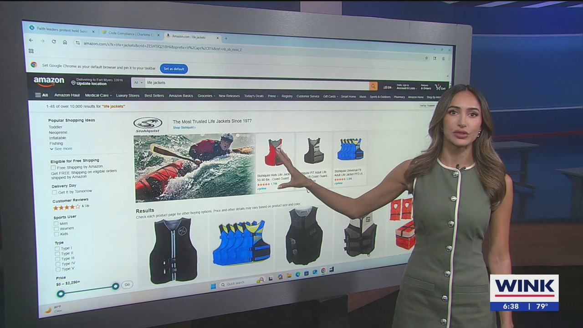Open the Windows Start menu
Viewport: 583px width, 328px height.
point(213,286)
